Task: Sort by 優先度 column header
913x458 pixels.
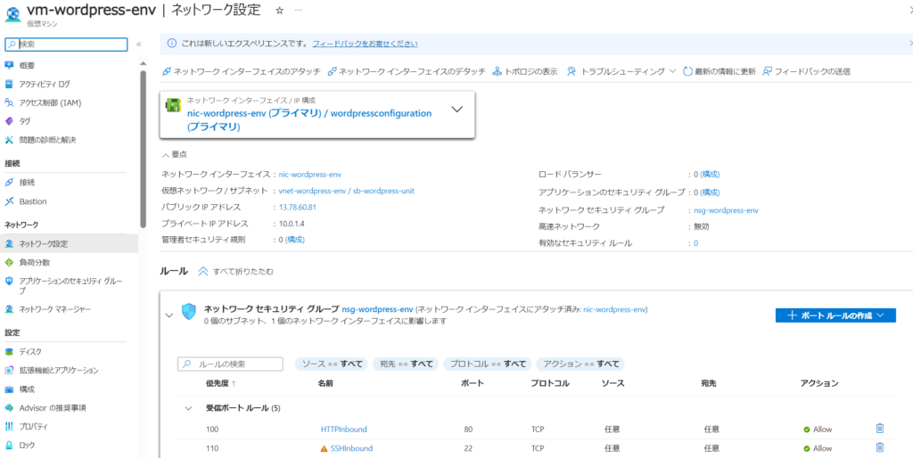Action: [221, 383]
